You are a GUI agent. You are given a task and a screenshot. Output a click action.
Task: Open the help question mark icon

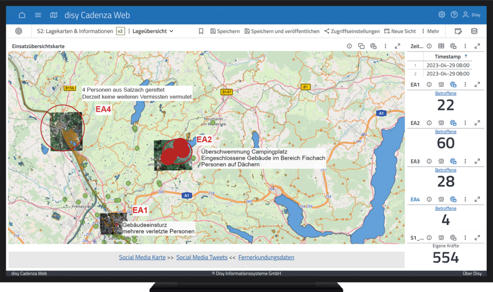click(x=454, y=14)
